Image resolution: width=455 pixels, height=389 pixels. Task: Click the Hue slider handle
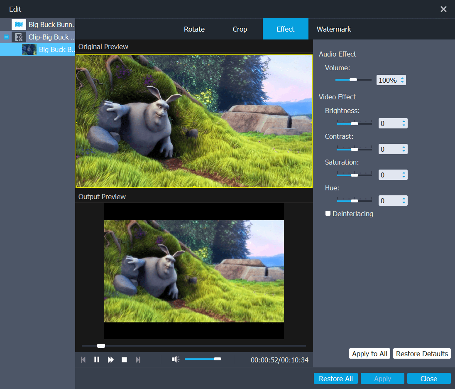click(354, 201)
